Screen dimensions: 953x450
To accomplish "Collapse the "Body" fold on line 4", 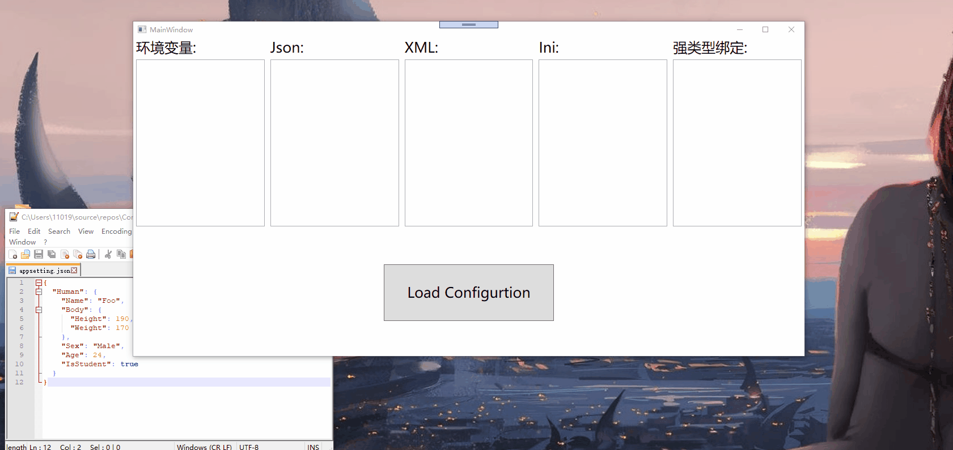I will (39, 310).
